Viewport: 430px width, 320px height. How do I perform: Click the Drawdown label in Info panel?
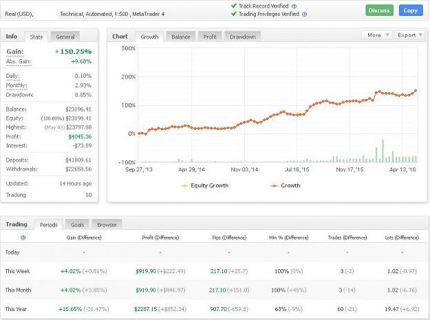[x=19, y=95]
